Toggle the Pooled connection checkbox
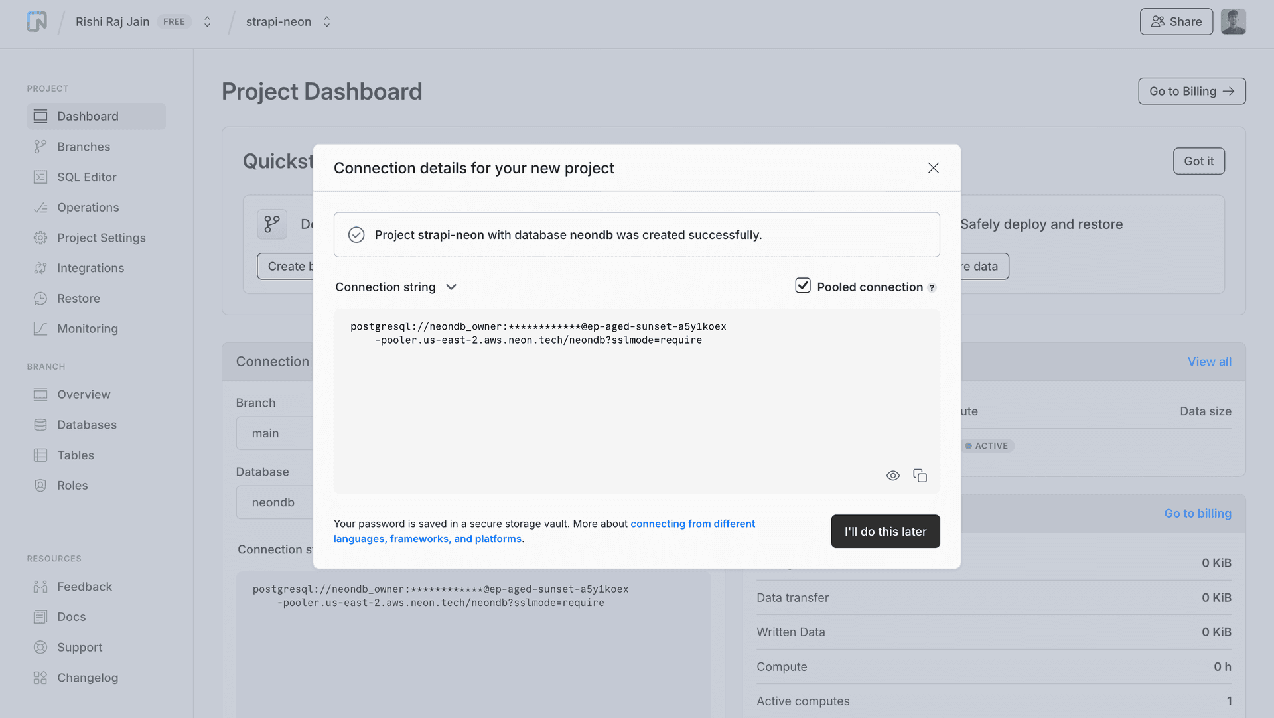Image resolution: width=1274 pixels, height=718 pixels. pyautogui.click(x=803, y=286)
